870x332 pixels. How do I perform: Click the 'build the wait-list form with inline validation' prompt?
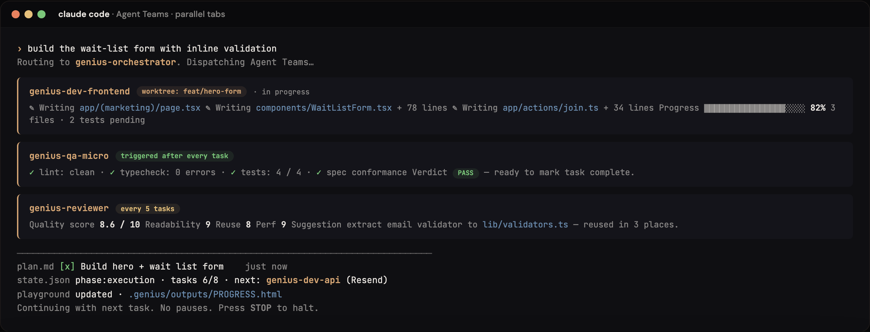(x=152, y=49)
